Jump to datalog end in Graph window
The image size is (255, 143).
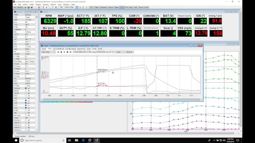(x=71, y=52)
